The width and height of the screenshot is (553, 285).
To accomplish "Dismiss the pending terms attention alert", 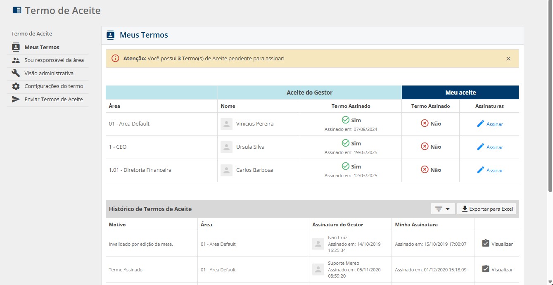I will (508, 59).
